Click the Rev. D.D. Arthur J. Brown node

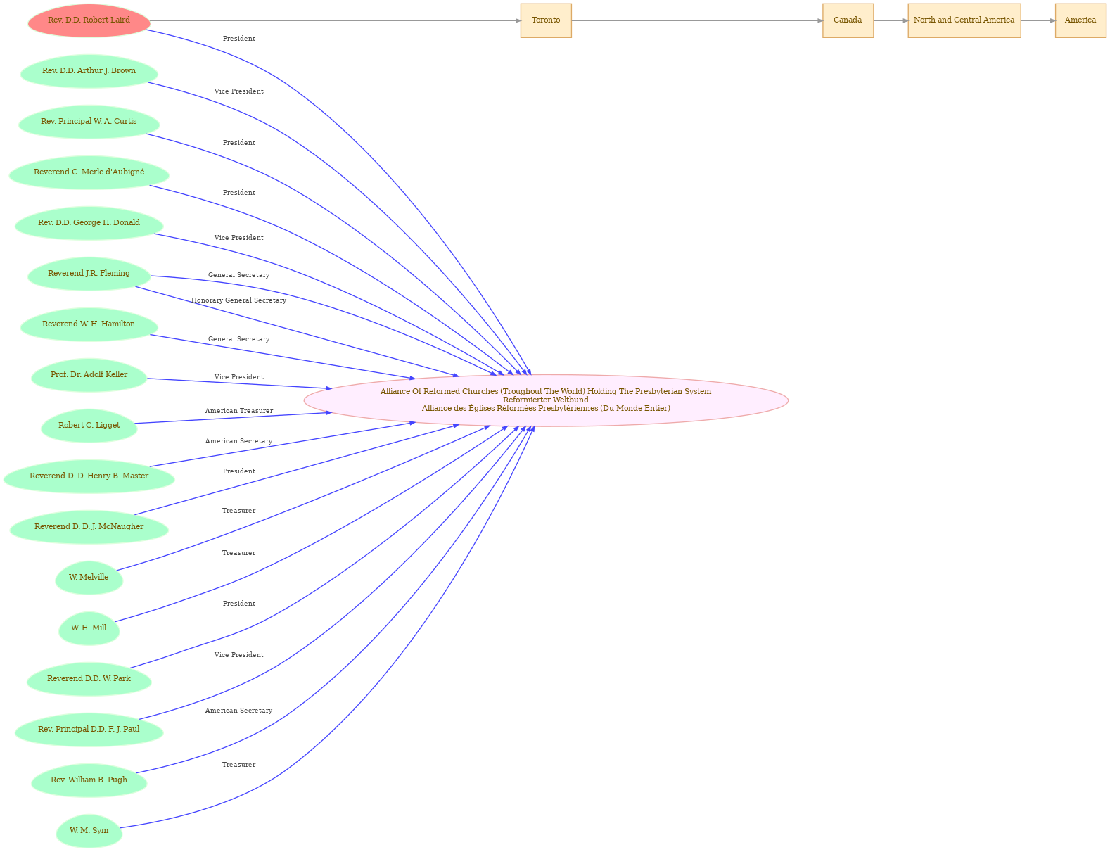[89, 71]
